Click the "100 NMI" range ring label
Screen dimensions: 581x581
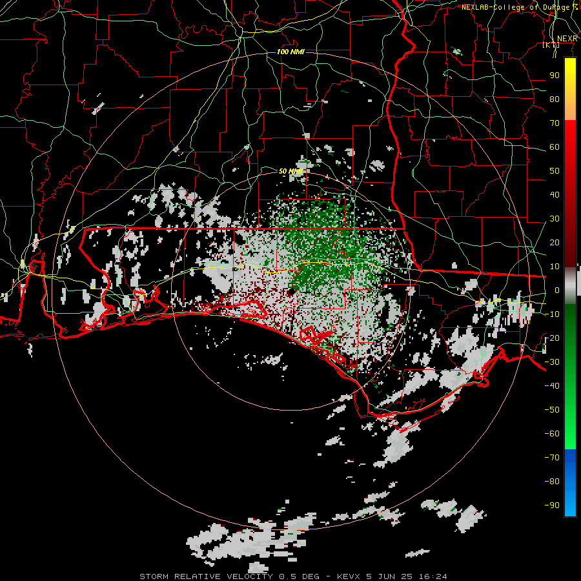[290, 52]
